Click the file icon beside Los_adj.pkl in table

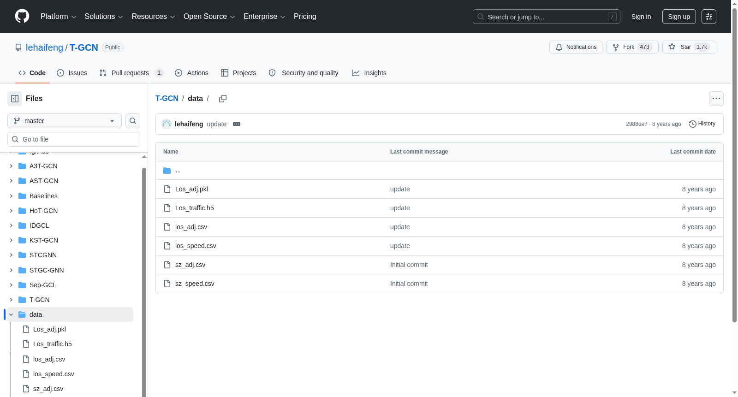pyautogui.click(x=167, y=189)
